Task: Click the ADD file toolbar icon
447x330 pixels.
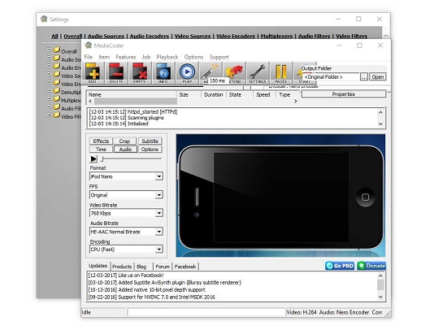Action: point(93,72)
